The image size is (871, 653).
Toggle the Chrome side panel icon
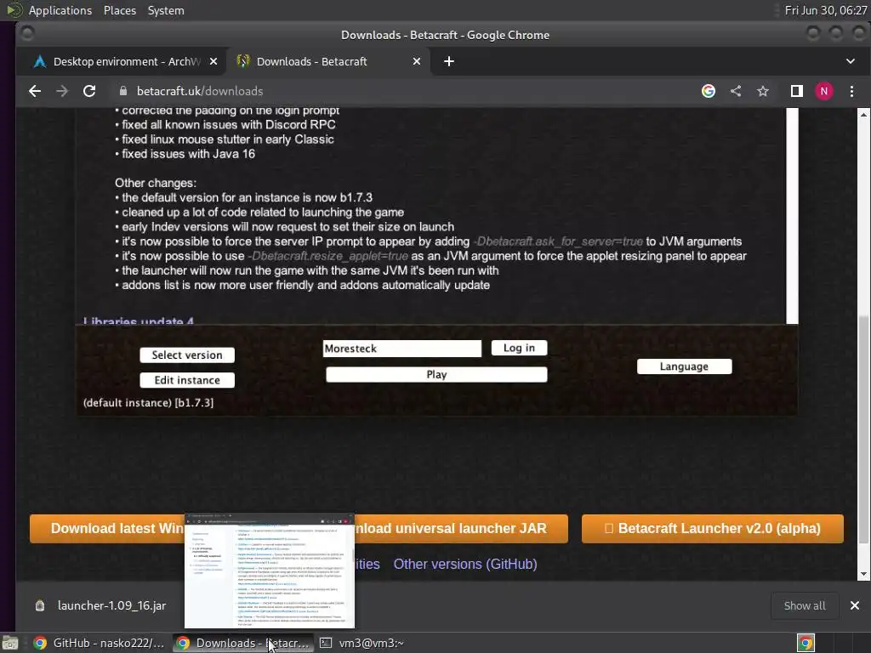[x=796, y=91]
